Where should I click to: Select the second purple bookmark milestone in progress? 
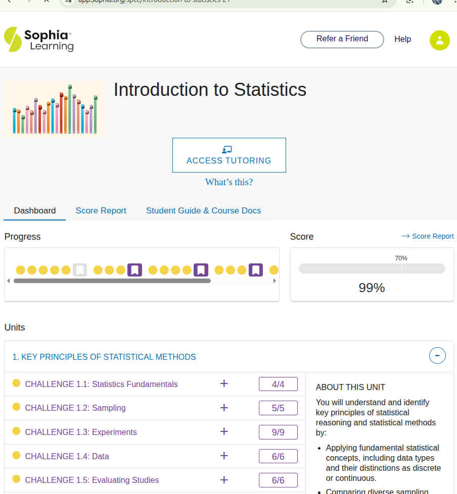click(x=201, y=270)
